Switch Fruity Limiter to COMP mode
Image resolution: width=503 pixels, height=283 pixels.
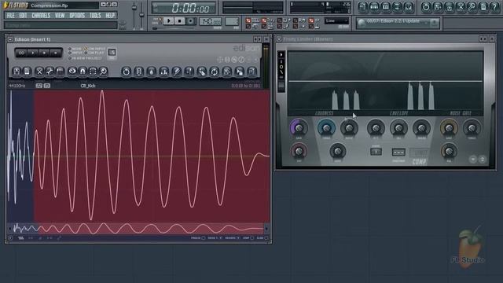click(419, 161)
